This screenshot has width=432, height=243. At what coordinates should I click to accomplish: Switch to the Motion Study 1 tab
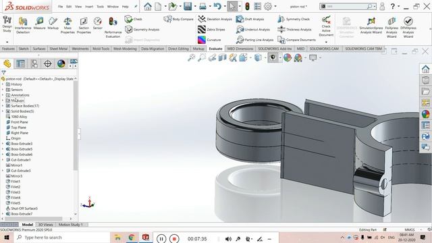coord(70,225)
